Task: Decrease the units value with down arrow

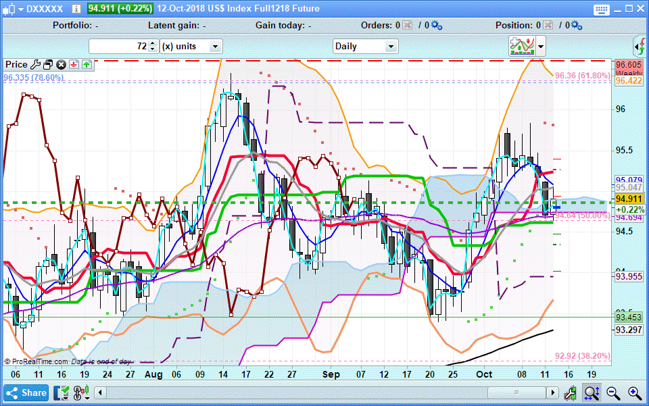Action: point(153,49)
